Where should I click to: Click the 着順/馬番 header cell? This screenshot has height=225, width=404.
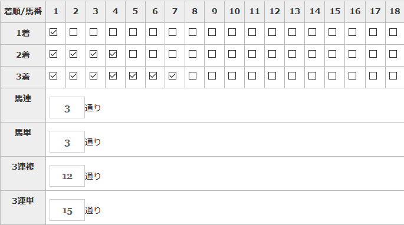point(23,12)
